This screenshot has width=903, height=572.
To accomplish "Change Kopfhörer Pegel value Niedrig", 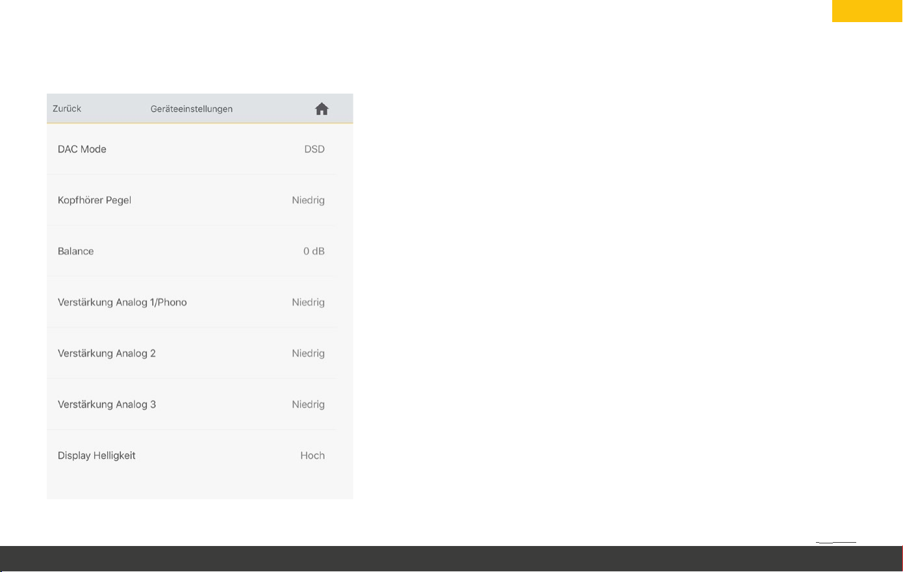I will coord(308,200).
